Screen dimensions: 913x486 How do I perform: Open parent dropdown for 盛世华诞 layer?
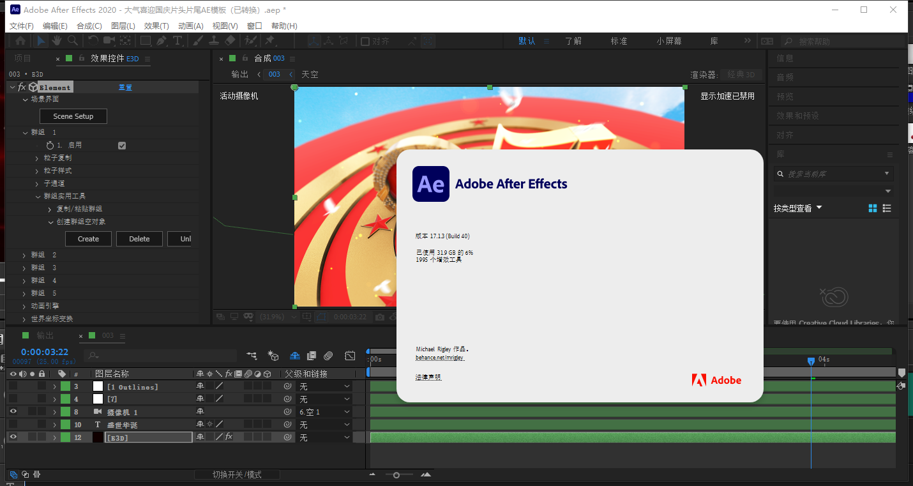tap(325, 425)
